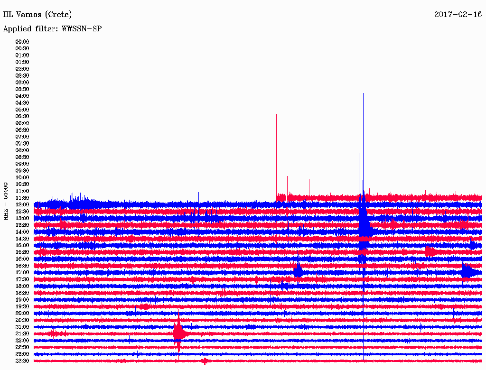Click the 06:00 time label

click(22, 123)
